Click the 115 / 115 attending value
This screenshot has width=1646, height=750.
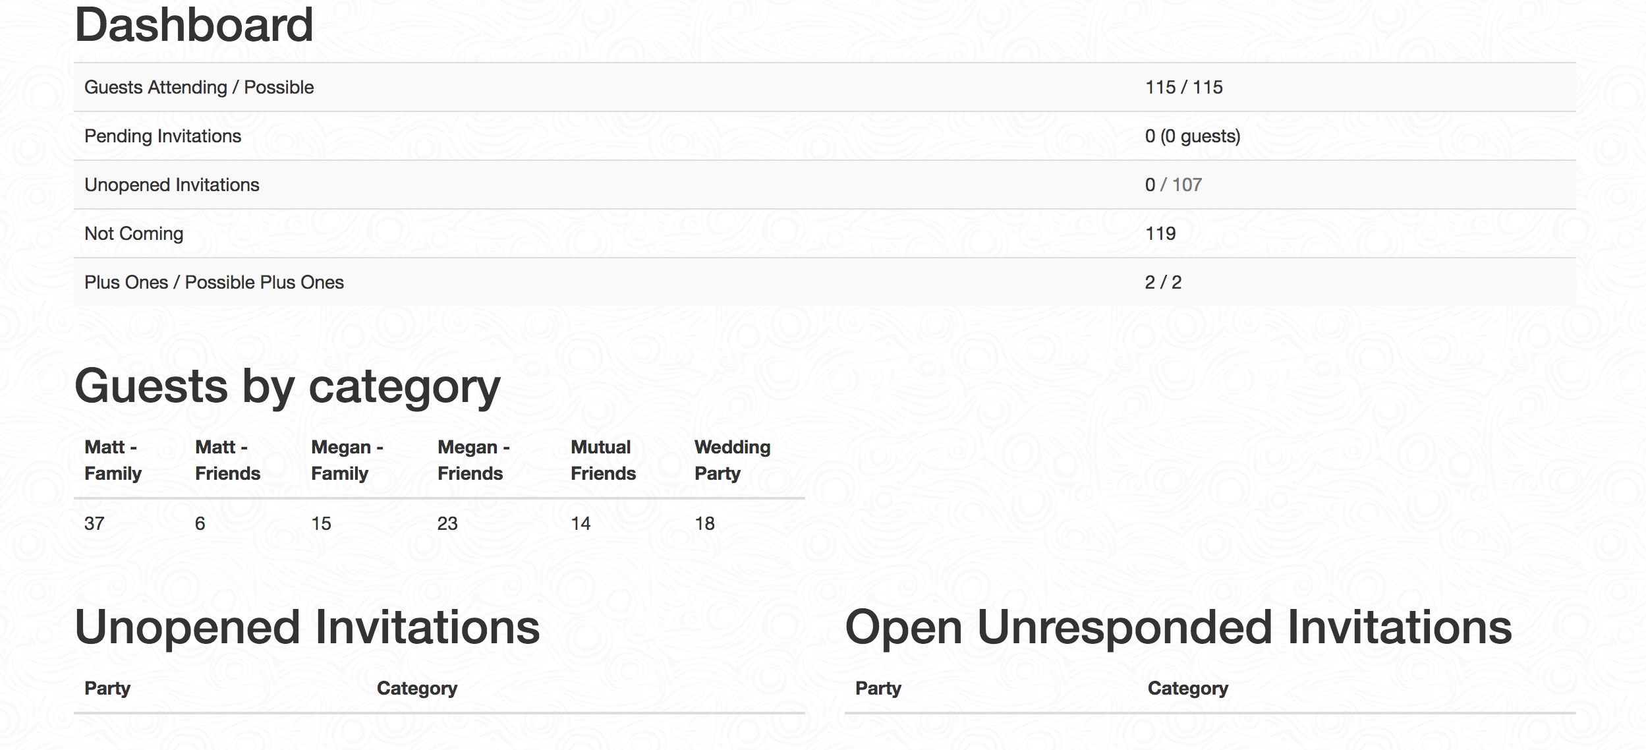pyautogui.click(x=1183, y=87)
